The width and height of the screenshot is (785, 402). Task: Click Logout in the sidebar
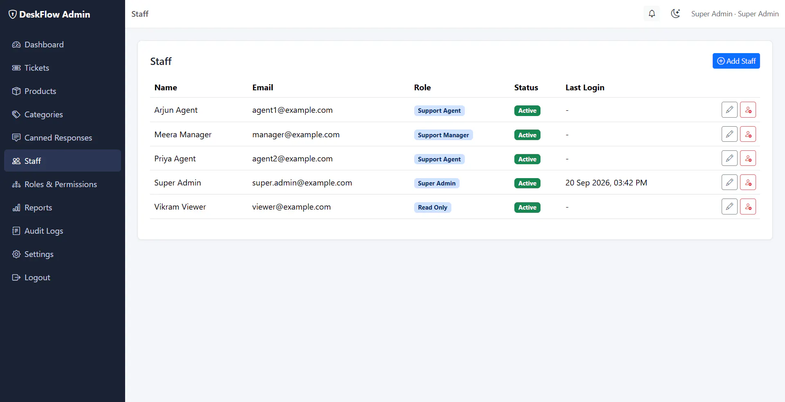63,277
